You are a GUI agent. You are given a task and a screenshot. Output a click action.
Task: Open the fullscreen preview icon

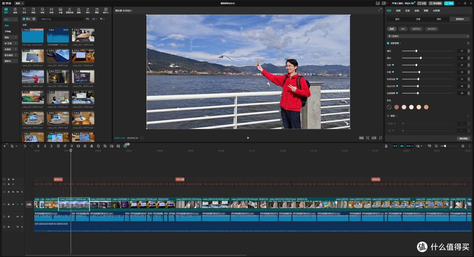click(381, 138)
